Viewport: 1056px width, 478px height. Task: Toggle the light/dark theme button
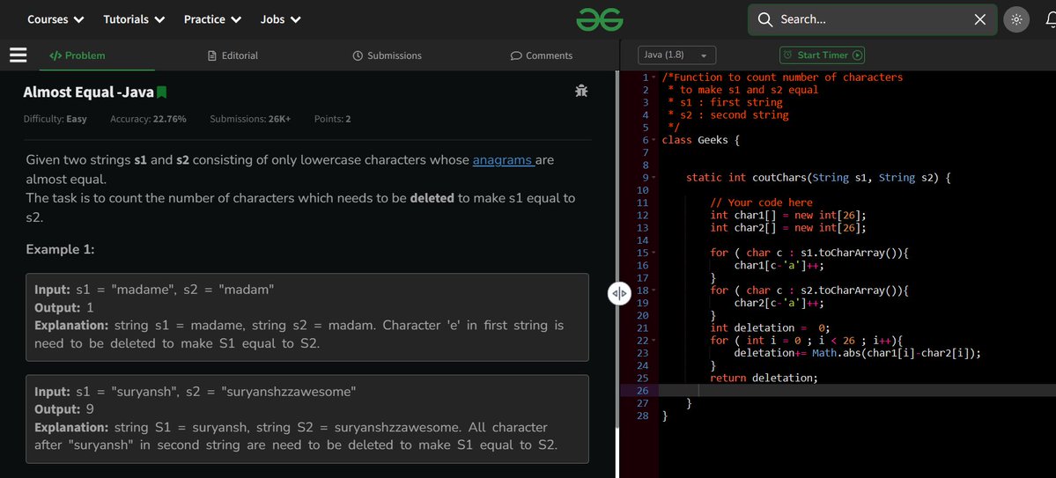tap(1016, 19)
